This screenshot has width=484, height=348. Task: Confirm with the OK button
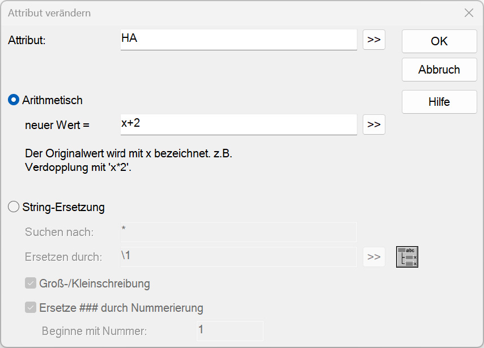point(439,41)
